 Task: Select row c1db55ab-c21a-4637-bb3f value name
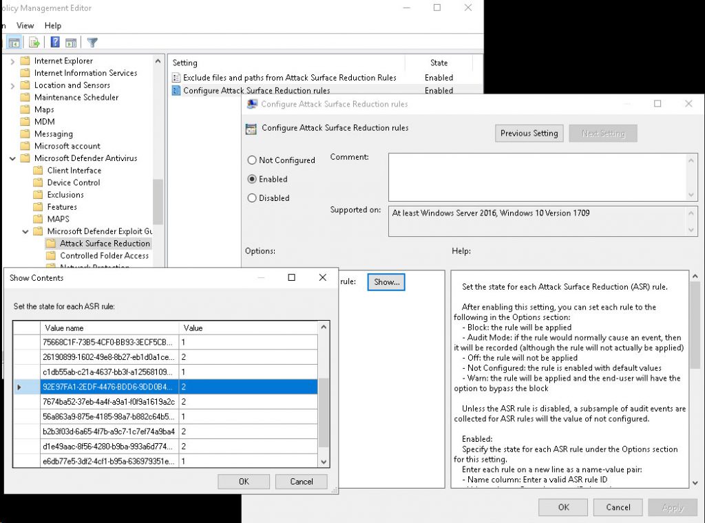[109, 372]
